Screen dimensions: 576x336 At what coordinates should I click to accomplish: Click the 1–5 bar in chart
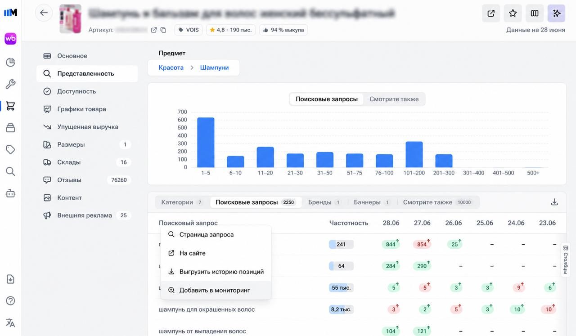pos(206,143)
